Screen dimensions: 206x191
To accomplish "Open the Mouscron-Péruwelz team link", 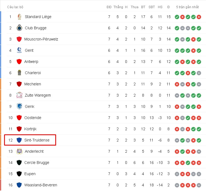I will 41,39.
